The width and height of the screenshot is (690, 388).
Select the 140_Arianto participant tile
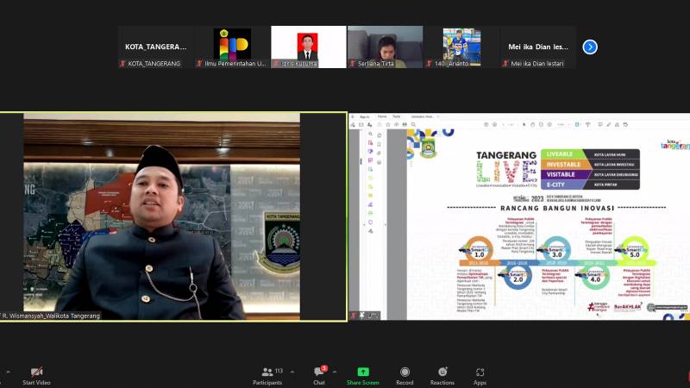pyautogui.click(x=461, y=47)
